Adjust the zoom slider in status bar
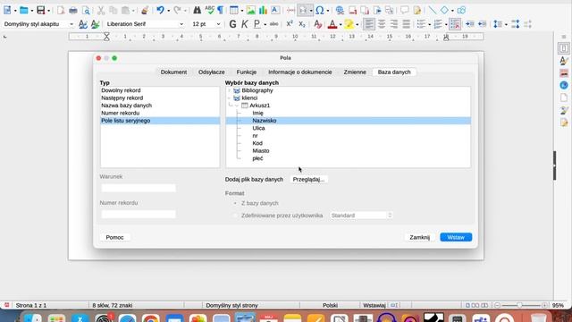 coord(519,305)
